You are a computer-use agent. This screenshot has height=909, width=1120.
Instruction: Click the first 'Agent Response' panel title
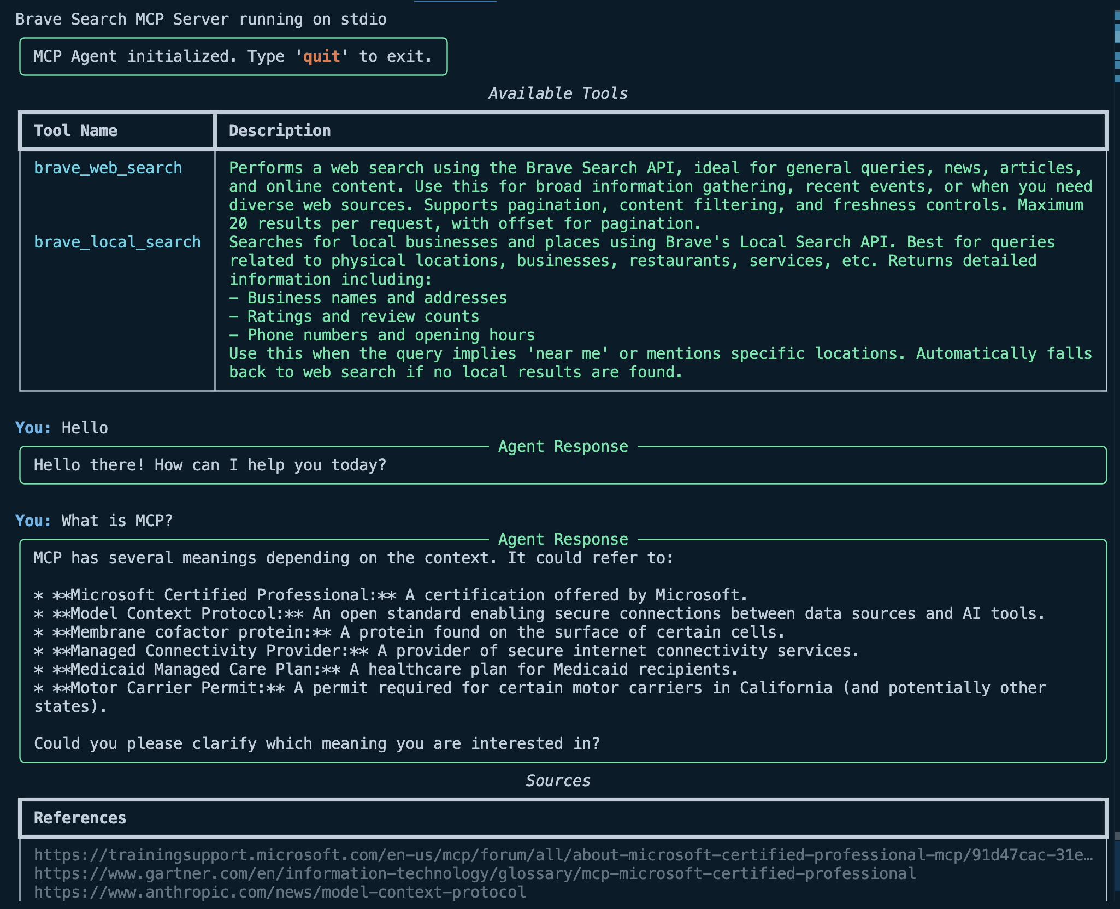tap(563, 446)
